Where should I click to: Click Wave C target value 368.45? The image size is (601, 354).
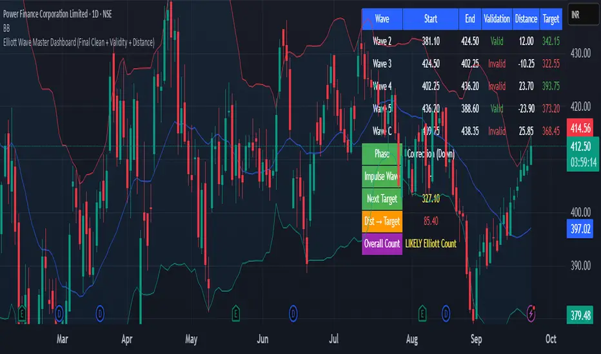point(551,131)
